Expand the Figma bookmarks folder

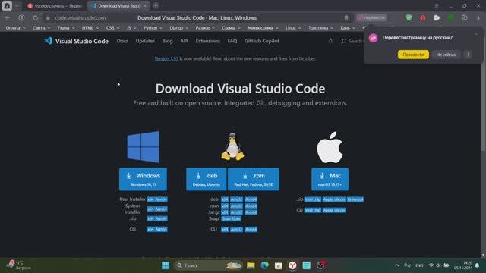tap(66, 28)
